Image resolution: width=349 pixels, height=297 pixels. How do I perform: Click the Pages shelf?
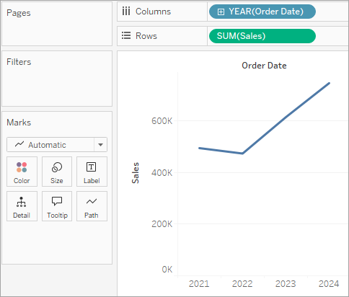pos(57,24)
